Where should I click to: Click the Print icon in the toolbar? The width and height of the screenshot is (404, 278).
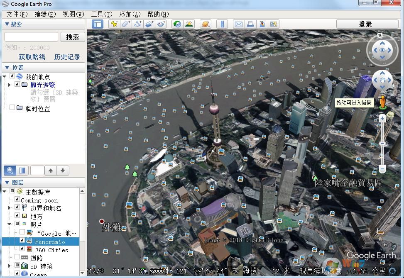[250, 24]
